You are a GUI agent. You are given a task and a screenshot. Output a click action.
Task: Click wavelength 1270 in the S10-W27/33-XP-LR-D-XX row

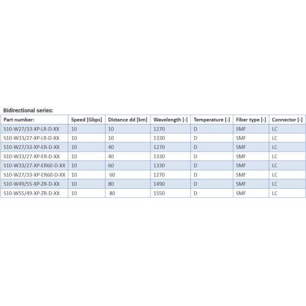click(159, 129)
